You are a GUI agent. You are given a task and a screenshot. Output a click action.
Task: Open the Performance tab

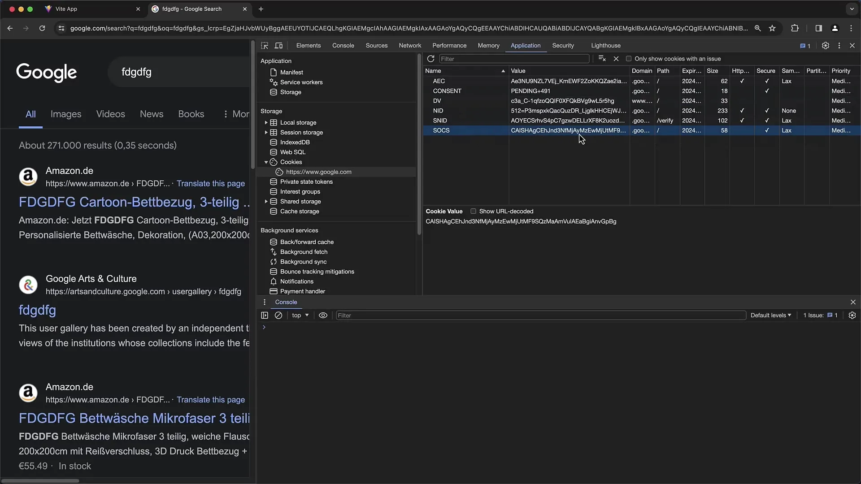click(x=449, y=46)
